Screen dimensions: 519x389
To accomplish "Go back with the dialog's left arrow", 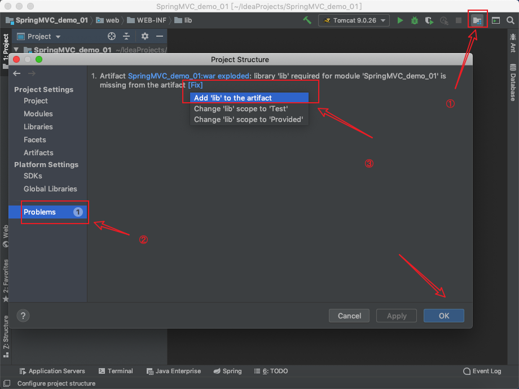I will 17,73.
